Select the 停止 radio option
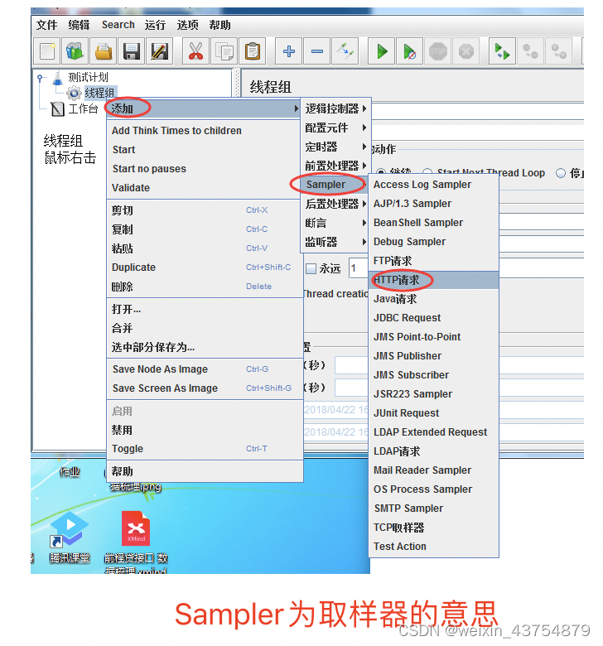The width and height of the screenshot is (603, 646). pos(561,173)
